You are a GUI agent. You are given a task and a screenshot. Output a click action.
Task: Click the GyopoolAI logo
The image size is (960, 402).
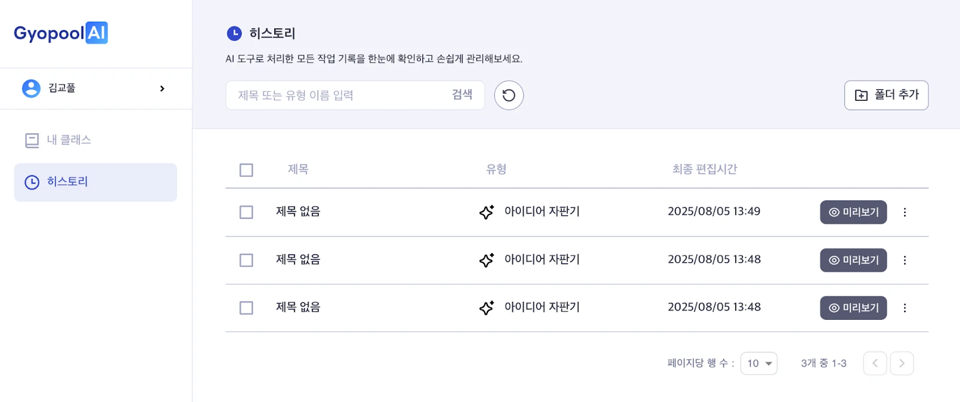click(61, 33)
